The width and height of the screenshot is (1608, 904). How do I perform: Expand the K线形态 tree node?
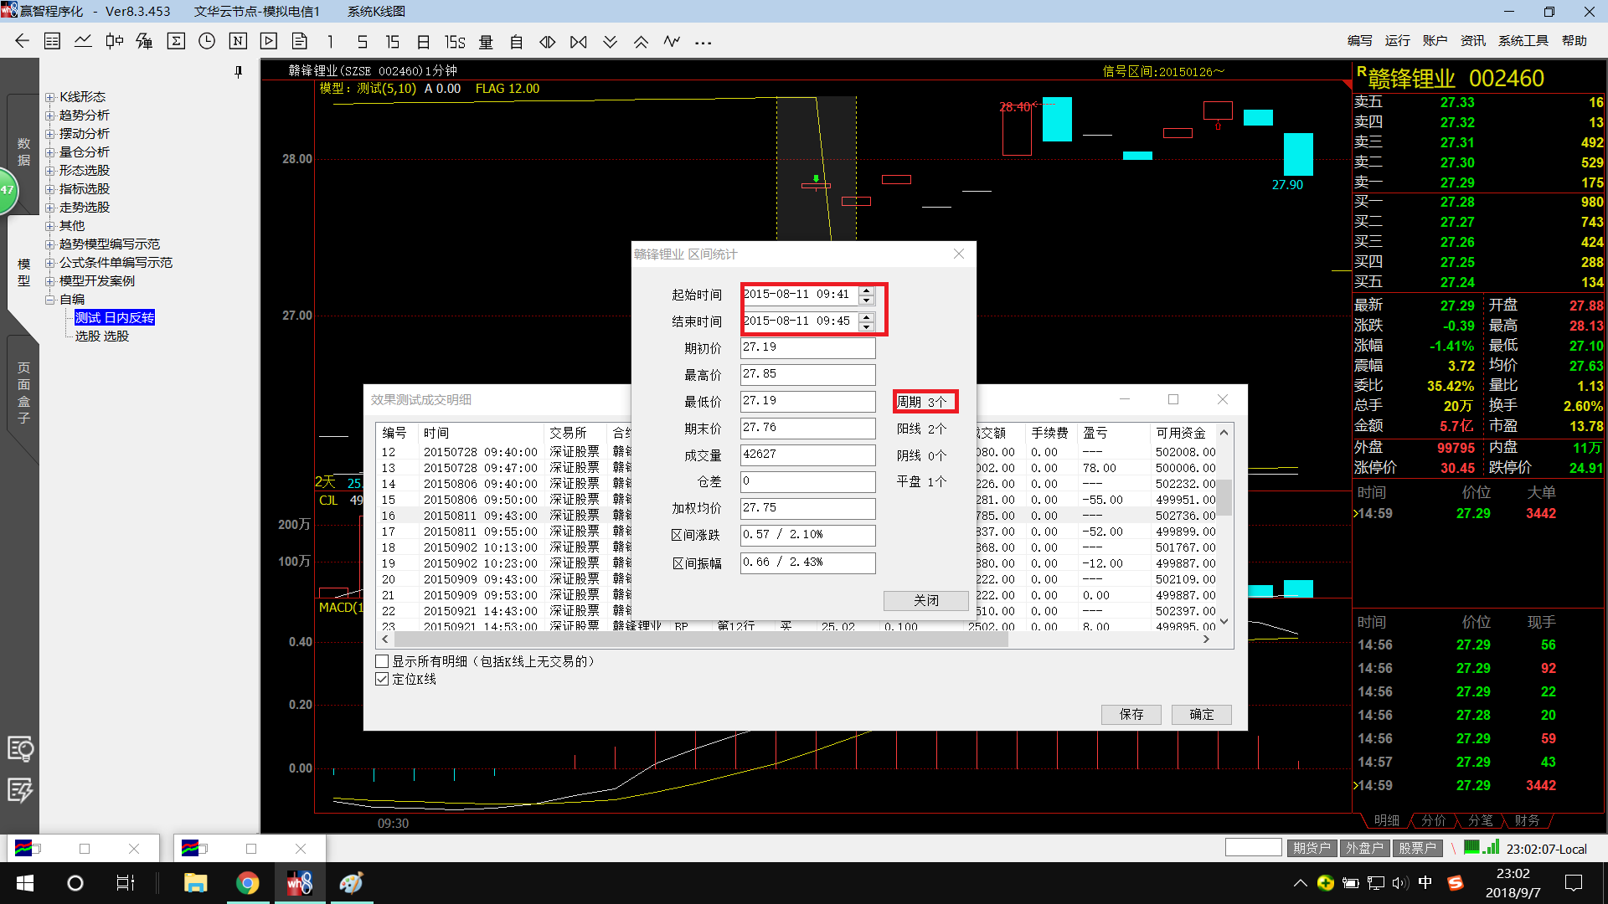click(x=49, y=97)
